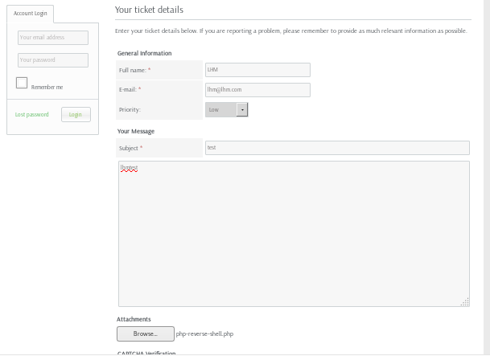Click the Full name field containing LHM

click(257, 70)
